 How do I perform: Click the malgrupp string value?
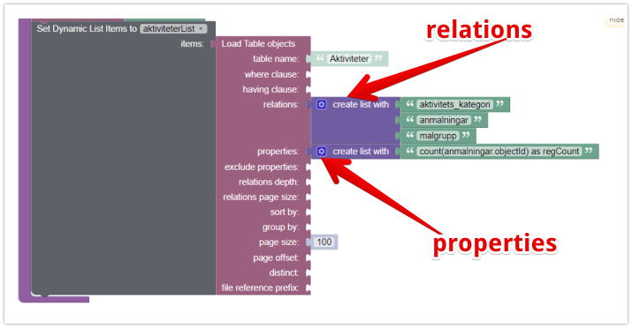click(x=438, y=136)
